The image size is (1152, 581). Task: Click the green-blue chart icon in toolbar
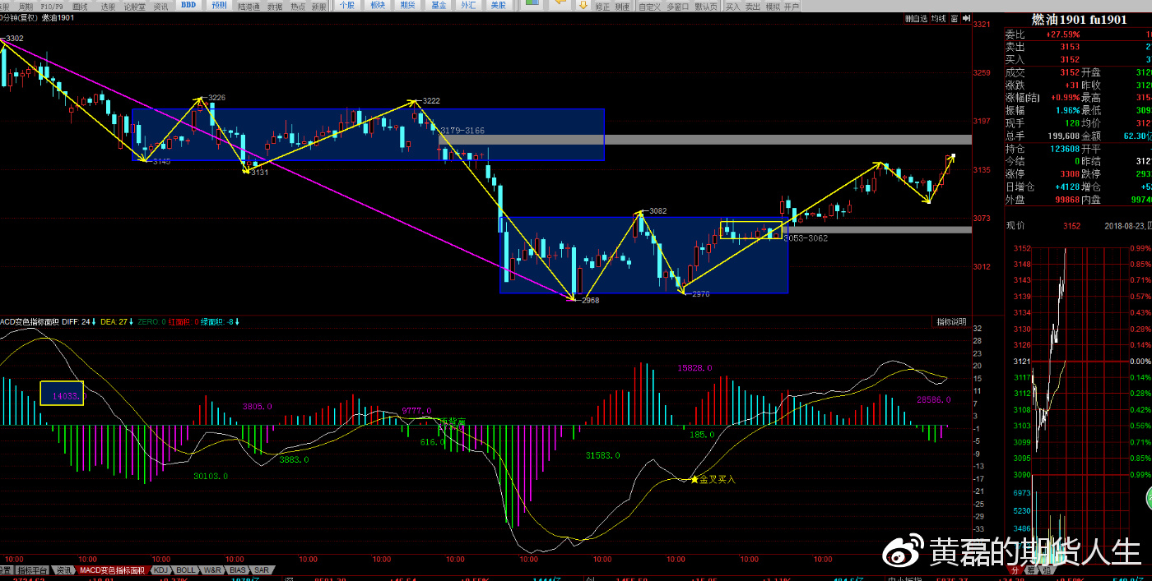click(532, 3)
